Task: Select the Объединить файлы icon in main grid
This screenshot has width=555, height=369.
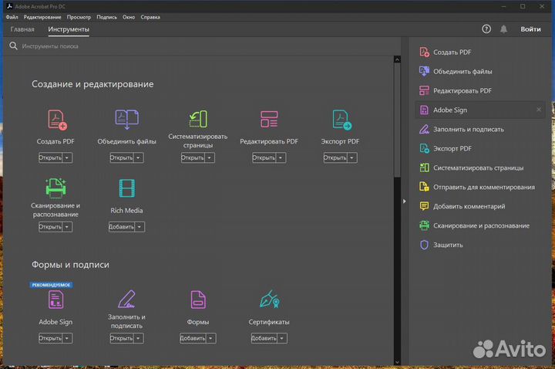Action: pyautogui.click(x=126, y=119)
